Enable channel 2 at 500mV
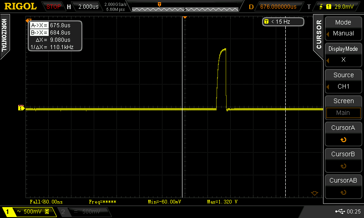Screen dimensions: 364x218 coord(84,212)
